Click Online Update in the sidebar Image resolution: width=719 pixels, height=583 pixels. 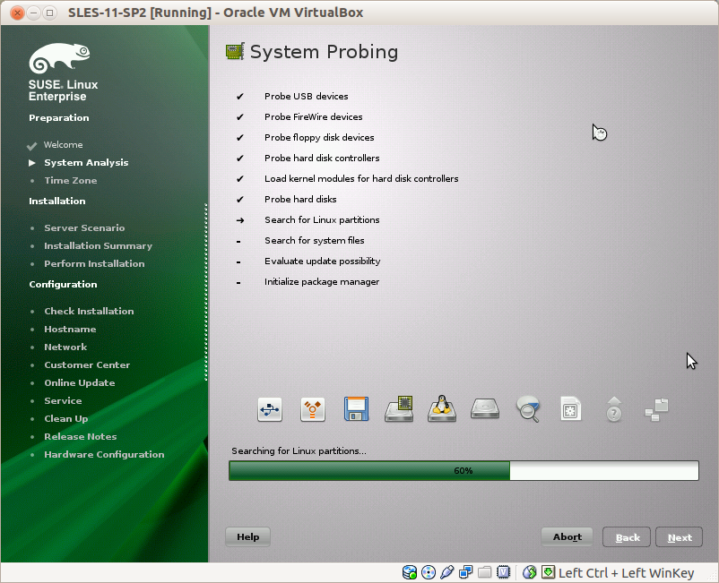pyautogui.click(x=80, y=383)
